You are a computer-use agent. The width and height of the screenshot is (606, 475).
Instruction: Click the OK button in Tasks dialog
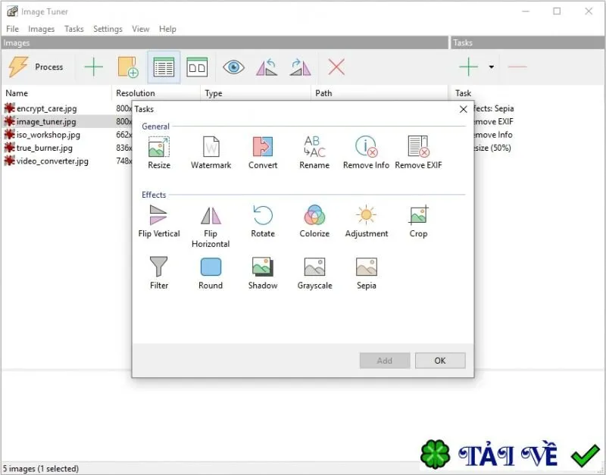point(440,361)
